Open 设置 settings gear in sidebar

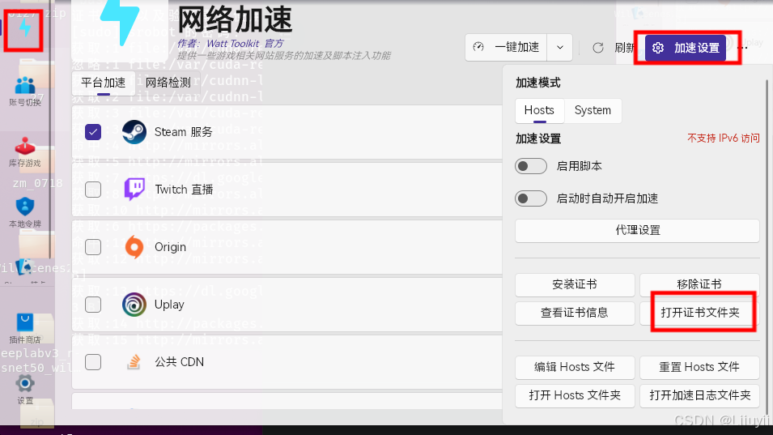point(24,390)
